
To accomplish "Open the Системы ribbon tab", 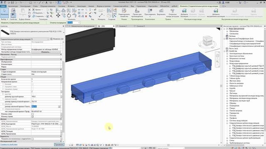I will coord(62,6).
